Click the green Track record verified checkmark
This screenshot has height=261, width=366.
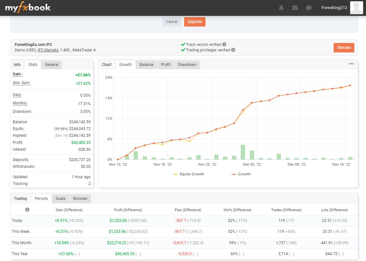click(x=183, y=45)
